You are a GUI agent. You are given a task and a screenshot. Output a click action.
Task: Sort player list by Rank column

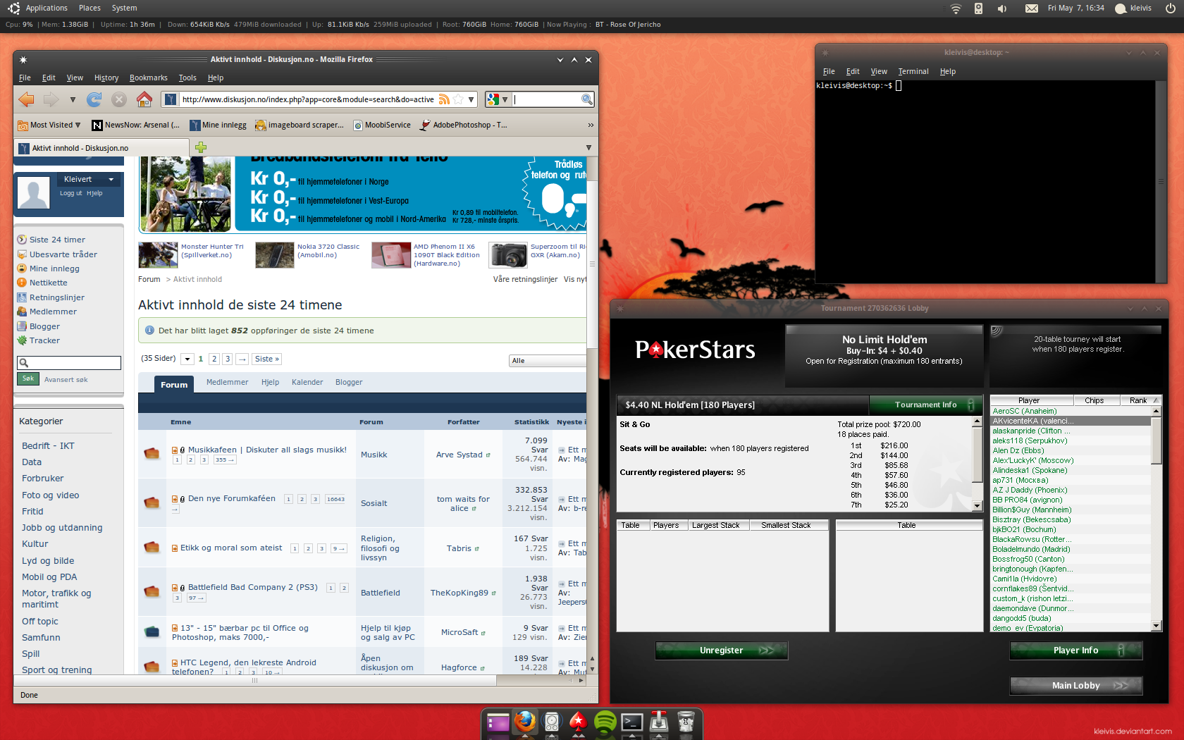1140,400
